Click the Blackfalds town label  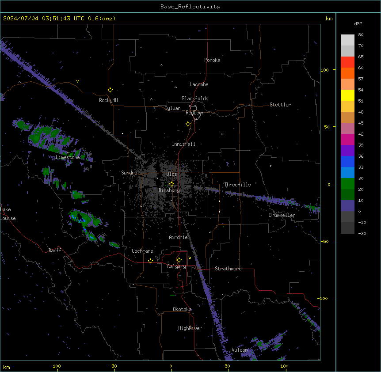(195, 99)
